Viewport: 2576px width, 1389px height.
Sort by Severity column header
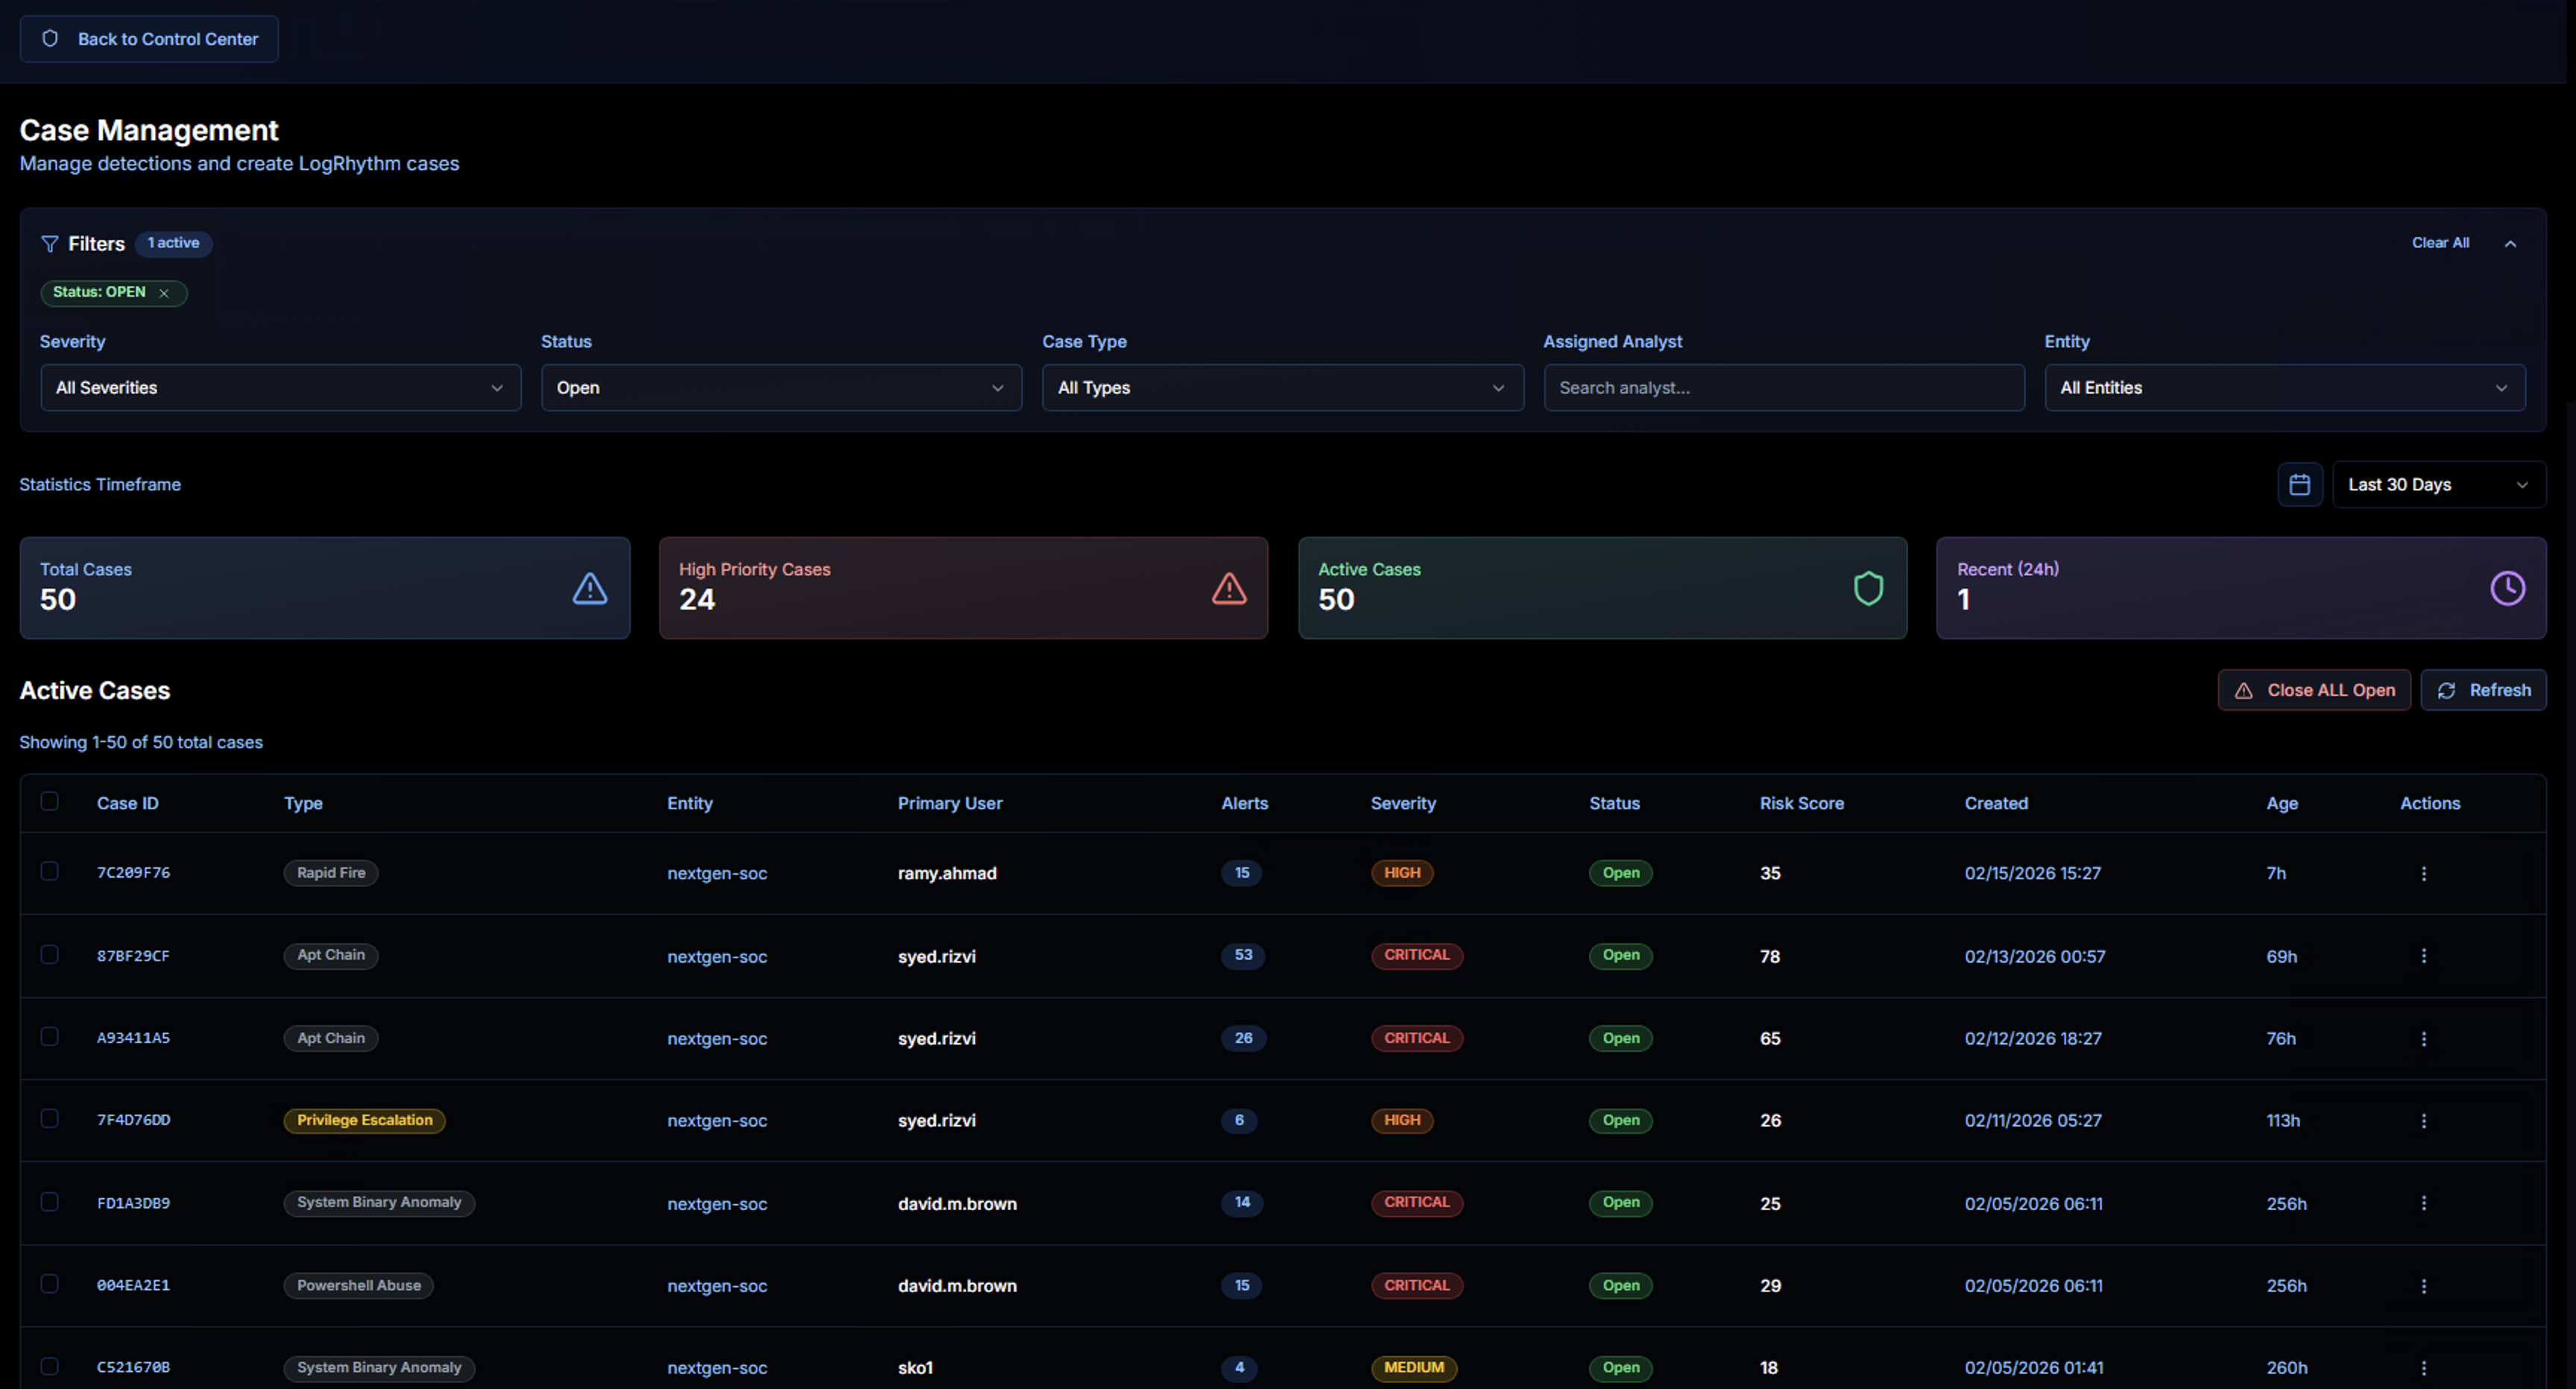[1402, 803]
